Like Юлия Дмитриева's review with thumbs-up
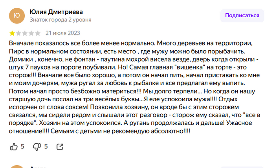275x168 pixels. [14, 147]
